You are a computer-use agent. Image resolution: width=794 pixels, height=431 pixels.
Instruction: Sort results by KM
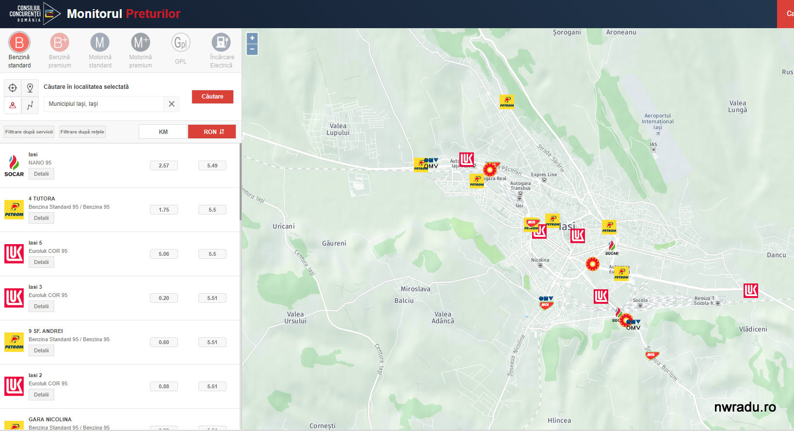tap(163, 132)
